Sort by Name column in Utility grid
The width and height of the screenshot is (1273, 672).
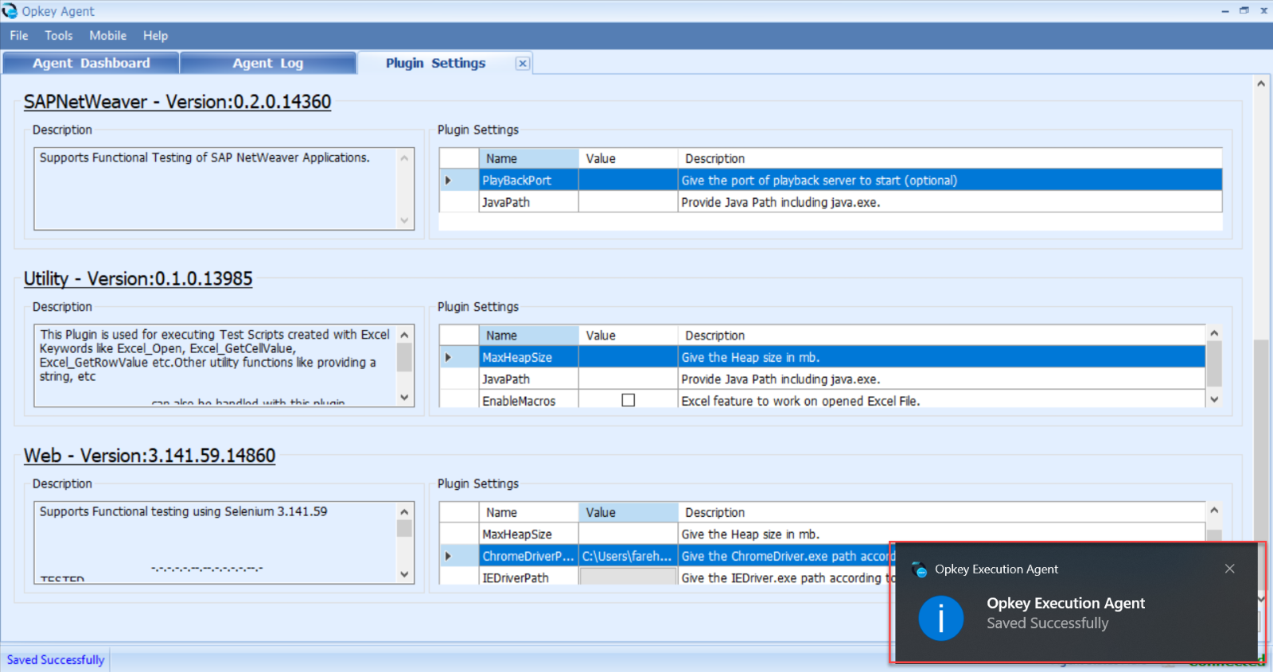click(x=528, y=336)
